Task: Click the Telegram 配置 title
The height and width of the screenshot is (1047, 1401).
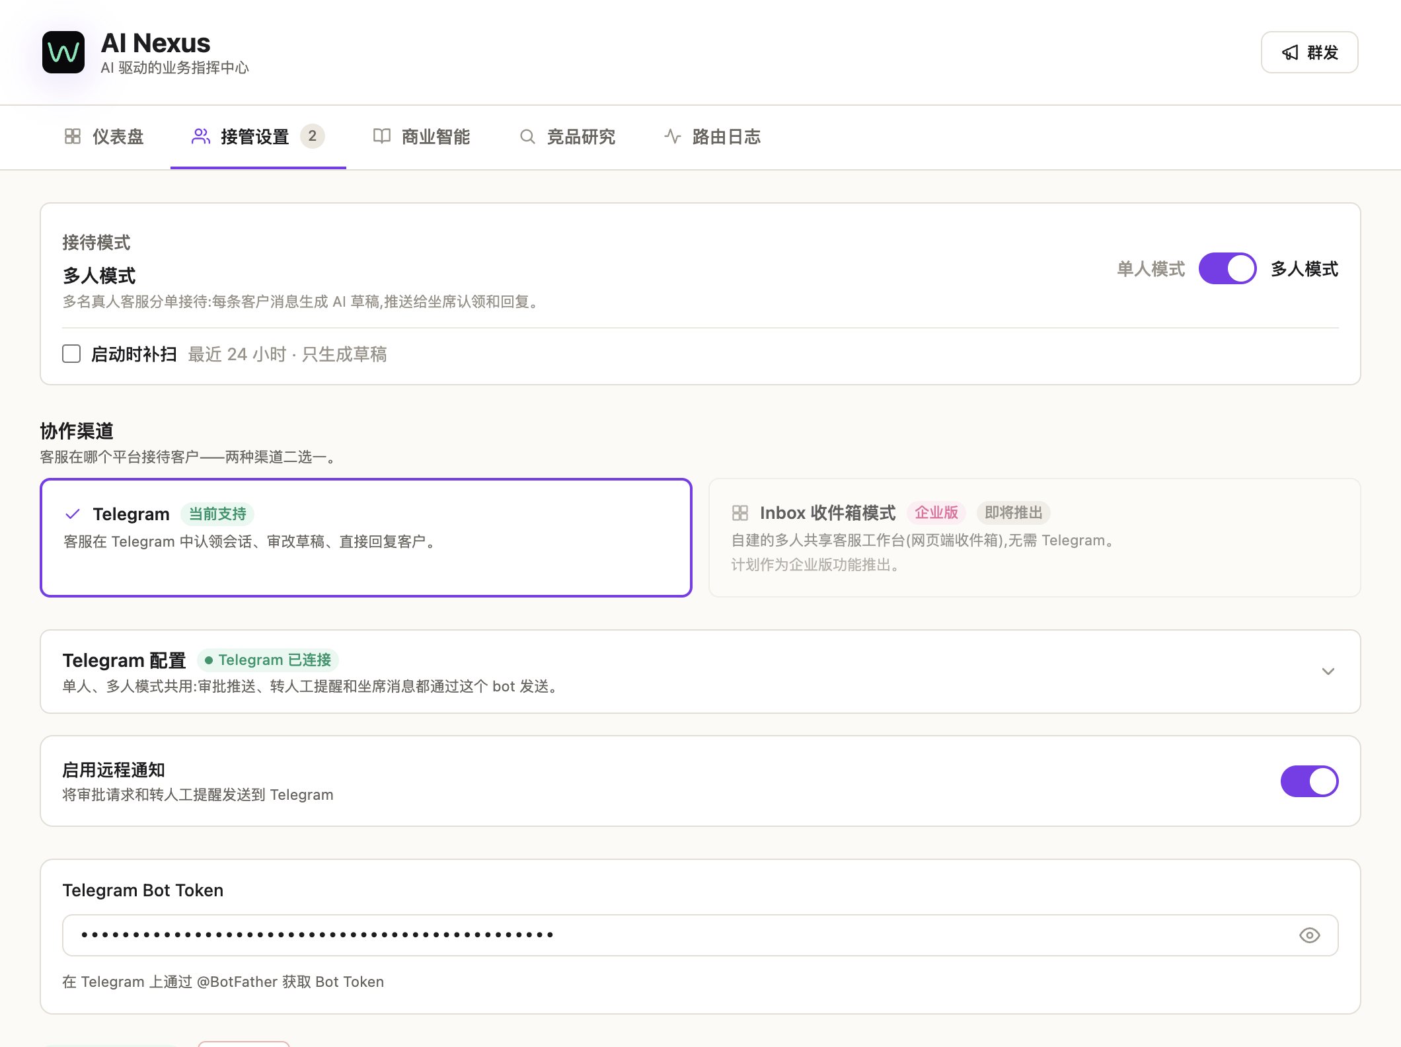Action: (x=124, y=660)
